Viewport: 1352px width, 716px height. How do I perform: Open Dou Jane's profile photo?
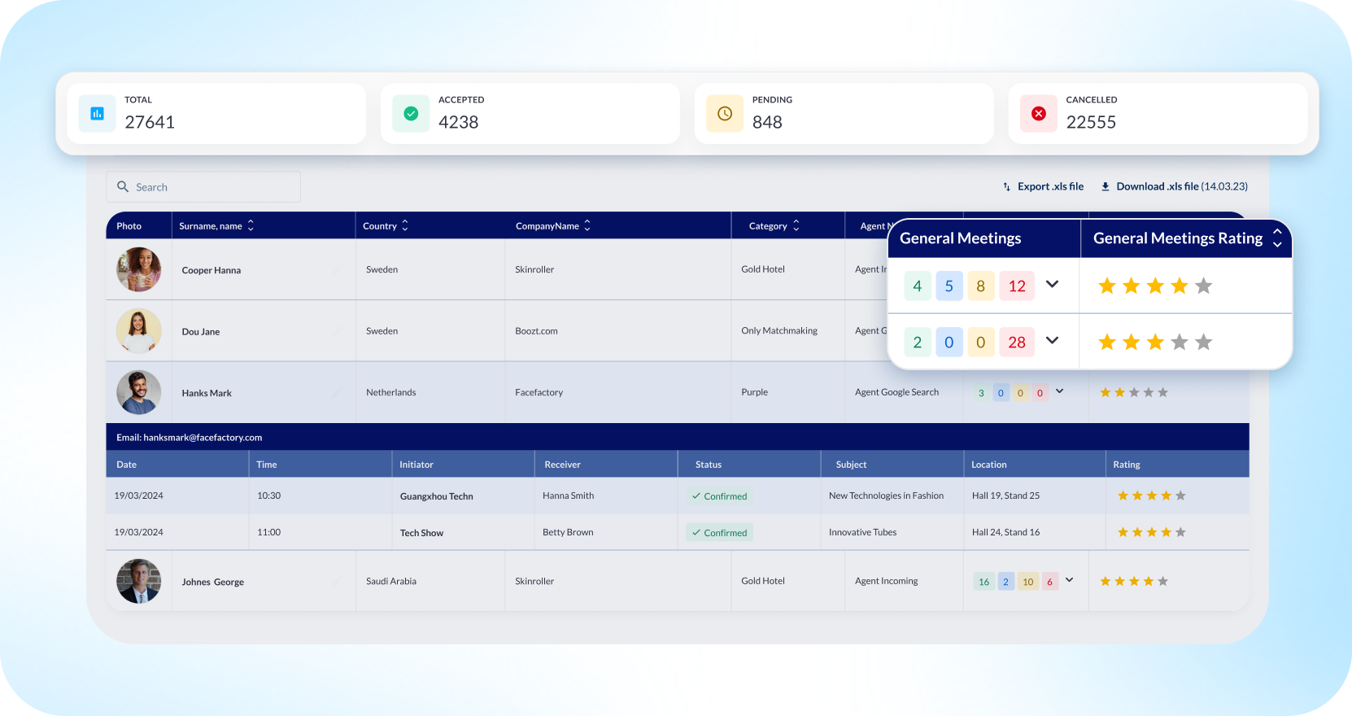click(138, 331)
